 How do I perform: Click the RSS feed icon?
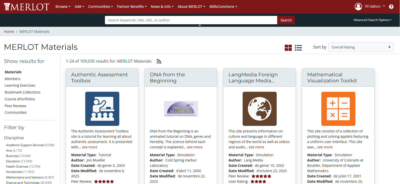click(x=159, y=61)
